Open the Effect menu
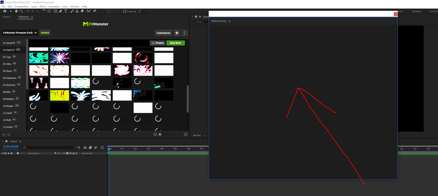The width and height of the screenshot is (438, 196). tap(43, 7)
